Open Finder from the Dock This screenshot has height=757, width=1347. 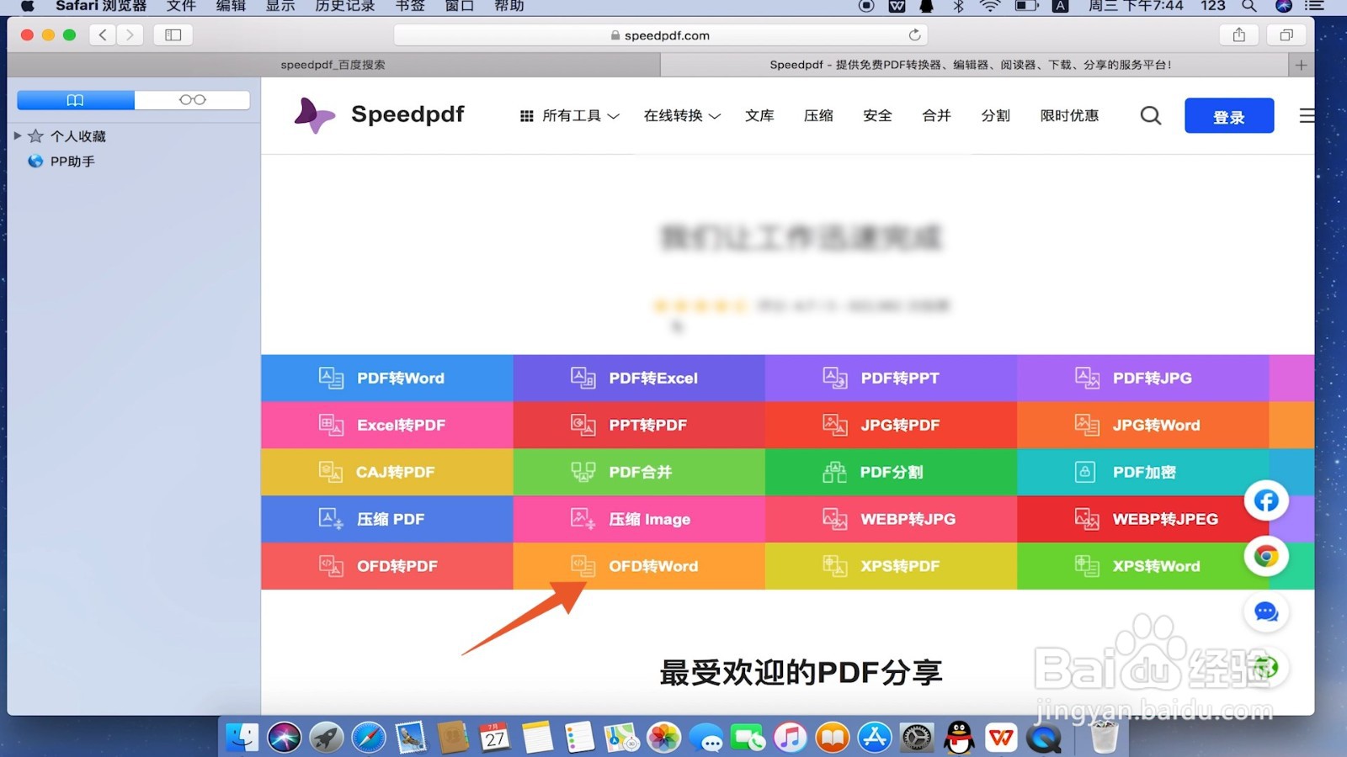[x=242, y=738]
